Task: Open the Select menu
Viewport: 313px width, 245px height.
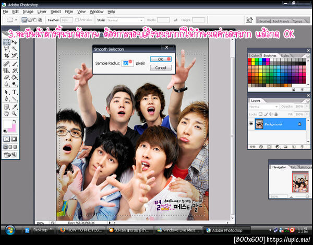Action: pyautogui.click(x=55, y=11)
